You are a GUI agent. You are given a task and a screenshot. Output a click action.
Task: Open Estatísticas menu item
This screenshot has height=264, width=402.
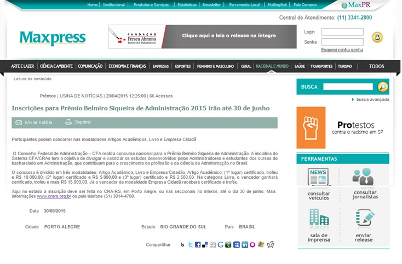[187, 4]
